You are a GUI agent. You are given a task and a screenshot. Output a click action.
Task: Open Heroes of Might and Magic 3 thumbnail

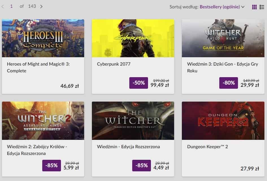[43, 38]
